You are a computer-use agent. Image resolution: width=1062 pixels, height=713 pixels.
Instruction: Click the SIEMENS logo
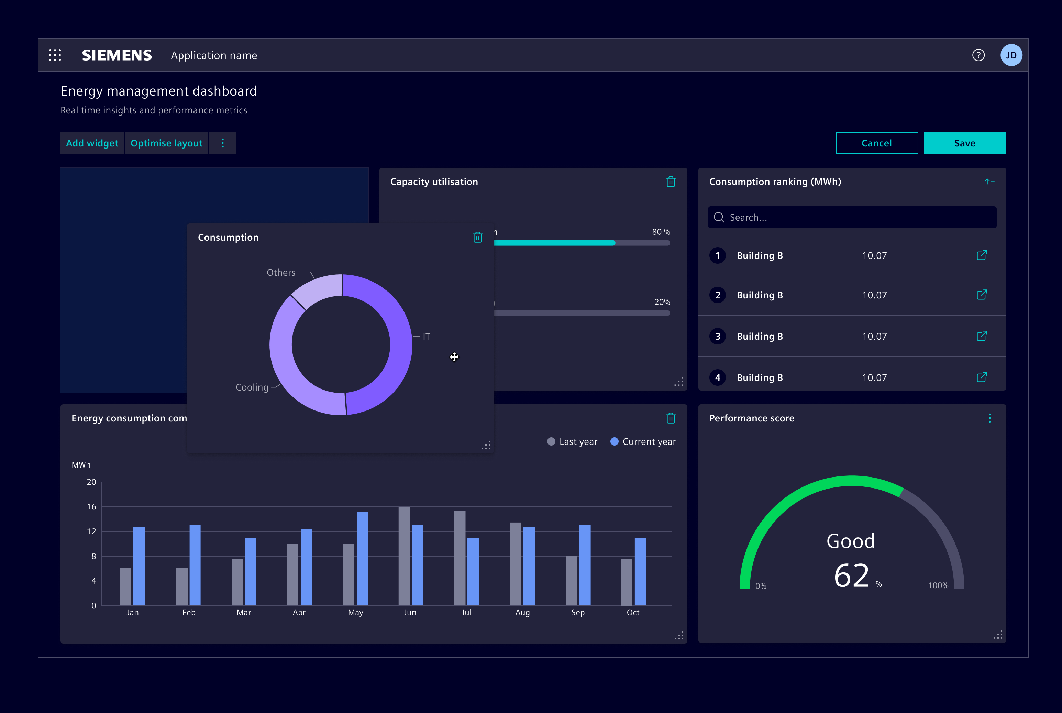[x=117, y=55]
